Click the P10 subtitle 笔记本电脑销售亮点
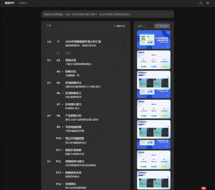Viewport: 215px width, 190px height. [76, 143]
